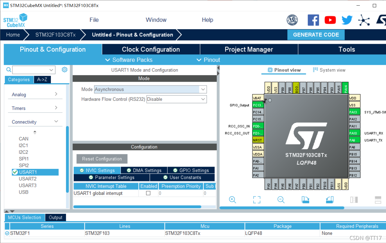Rotate the chip counter-clockwise
Screen dimensions: 386x243
tap(330, 200)
